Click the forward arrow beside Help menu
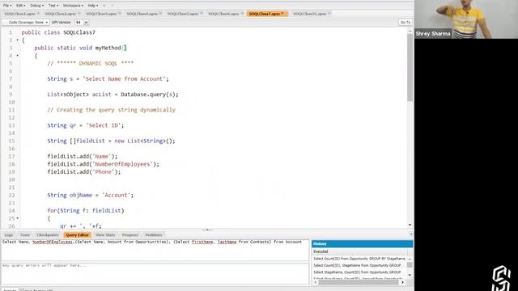Screen dimensions: 518x291 pos(113,6)
